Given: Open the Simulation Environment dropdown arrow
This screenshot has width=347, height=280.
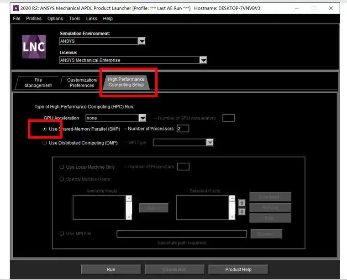Looking at the screenshot, I should tap(142, 41).
